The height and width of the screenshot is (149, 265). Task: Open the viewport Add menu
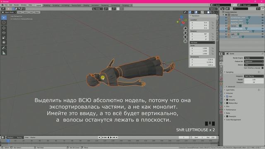pyautogui.click(x=31, y=12)
